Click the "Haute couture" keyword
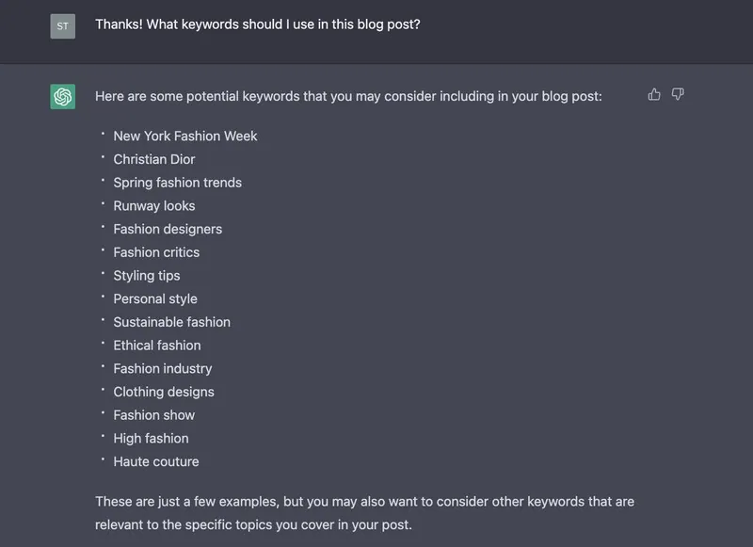The height and width of the screenshot is (547, 753). coord(156,461)
